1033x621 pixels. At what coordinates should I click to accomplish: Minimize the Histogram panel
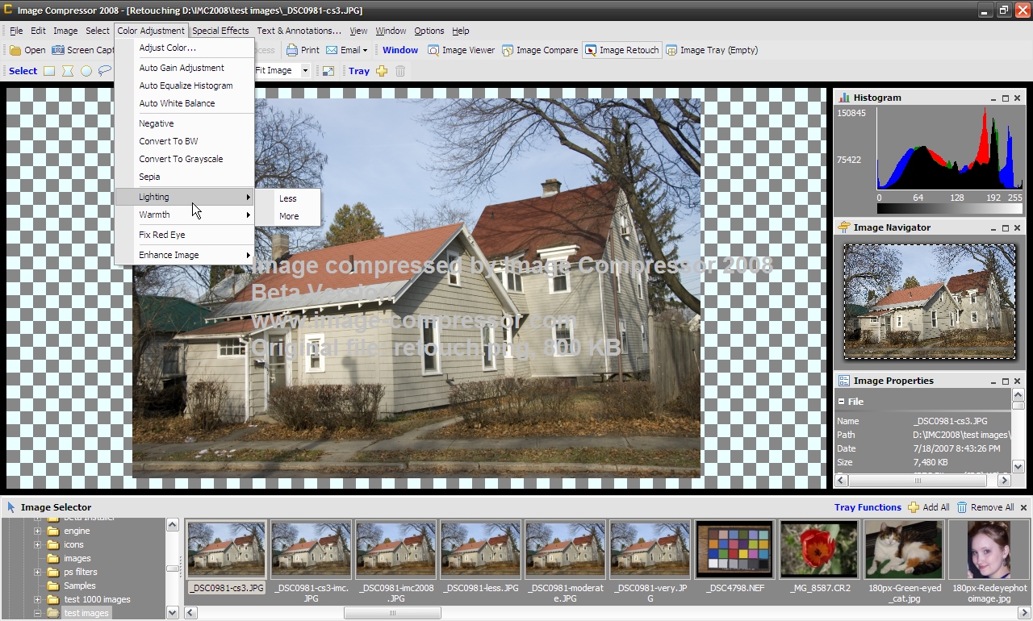(x=993, y=98)
